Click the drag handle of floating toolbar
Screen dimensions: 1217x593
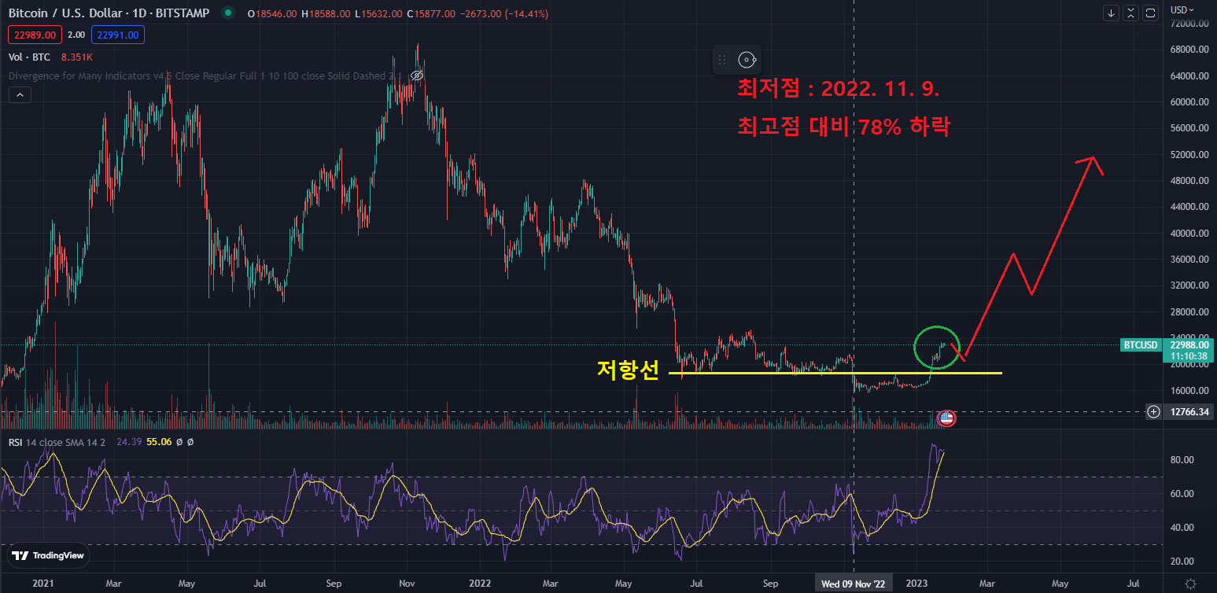pyautogui.click(x=721, y=60)
